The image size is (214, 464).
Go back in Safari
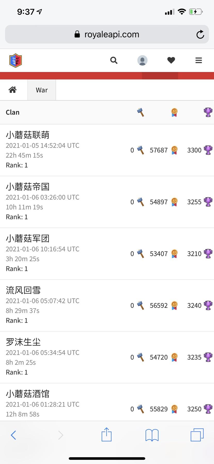click(13, 435)
